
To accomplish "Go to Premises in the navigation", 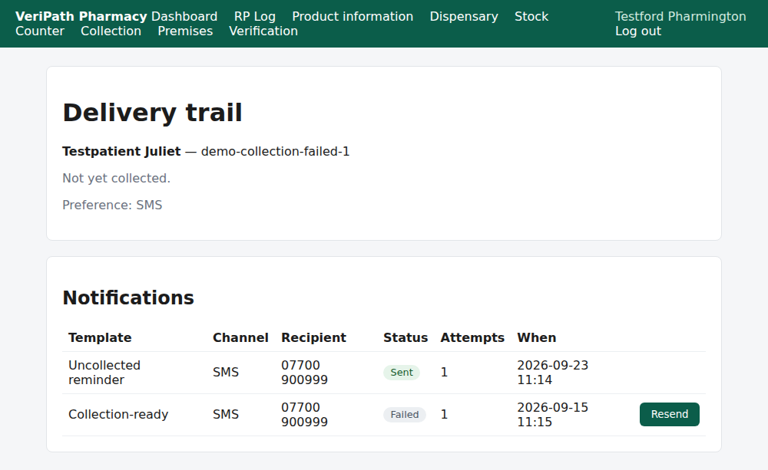I will pos(185,31).
